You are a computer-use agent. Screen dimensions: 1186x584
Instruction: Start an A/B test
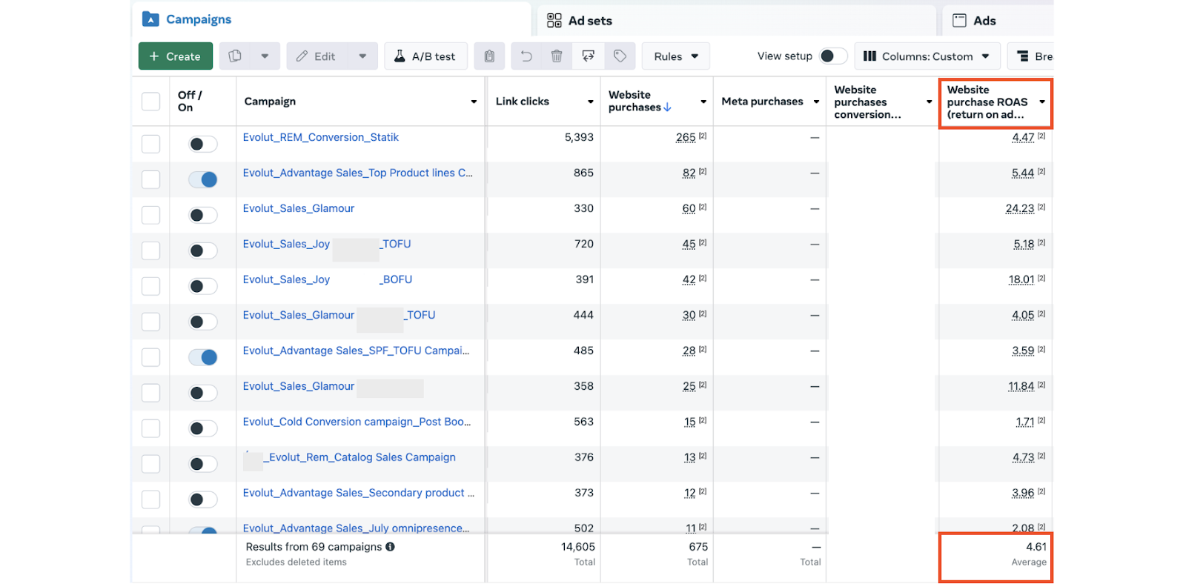click(425, 56)
